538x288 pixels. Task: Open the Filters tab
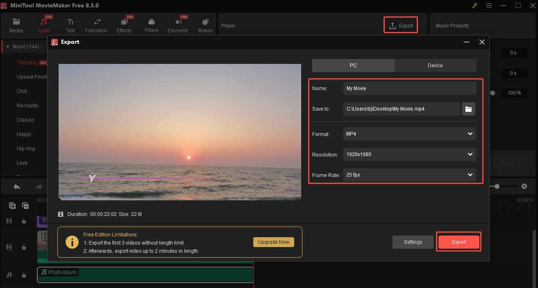(x=151, y=25)
